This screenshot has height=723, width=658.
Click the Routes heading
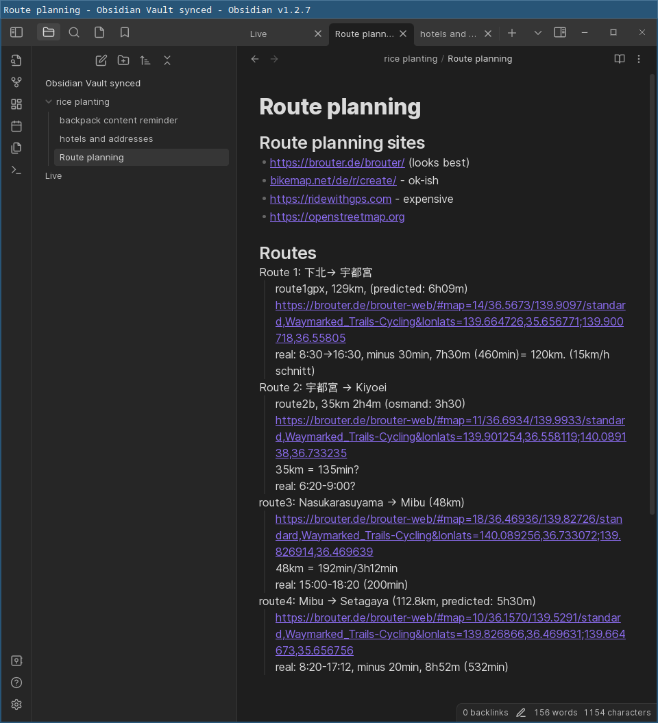tap(288, 253)
